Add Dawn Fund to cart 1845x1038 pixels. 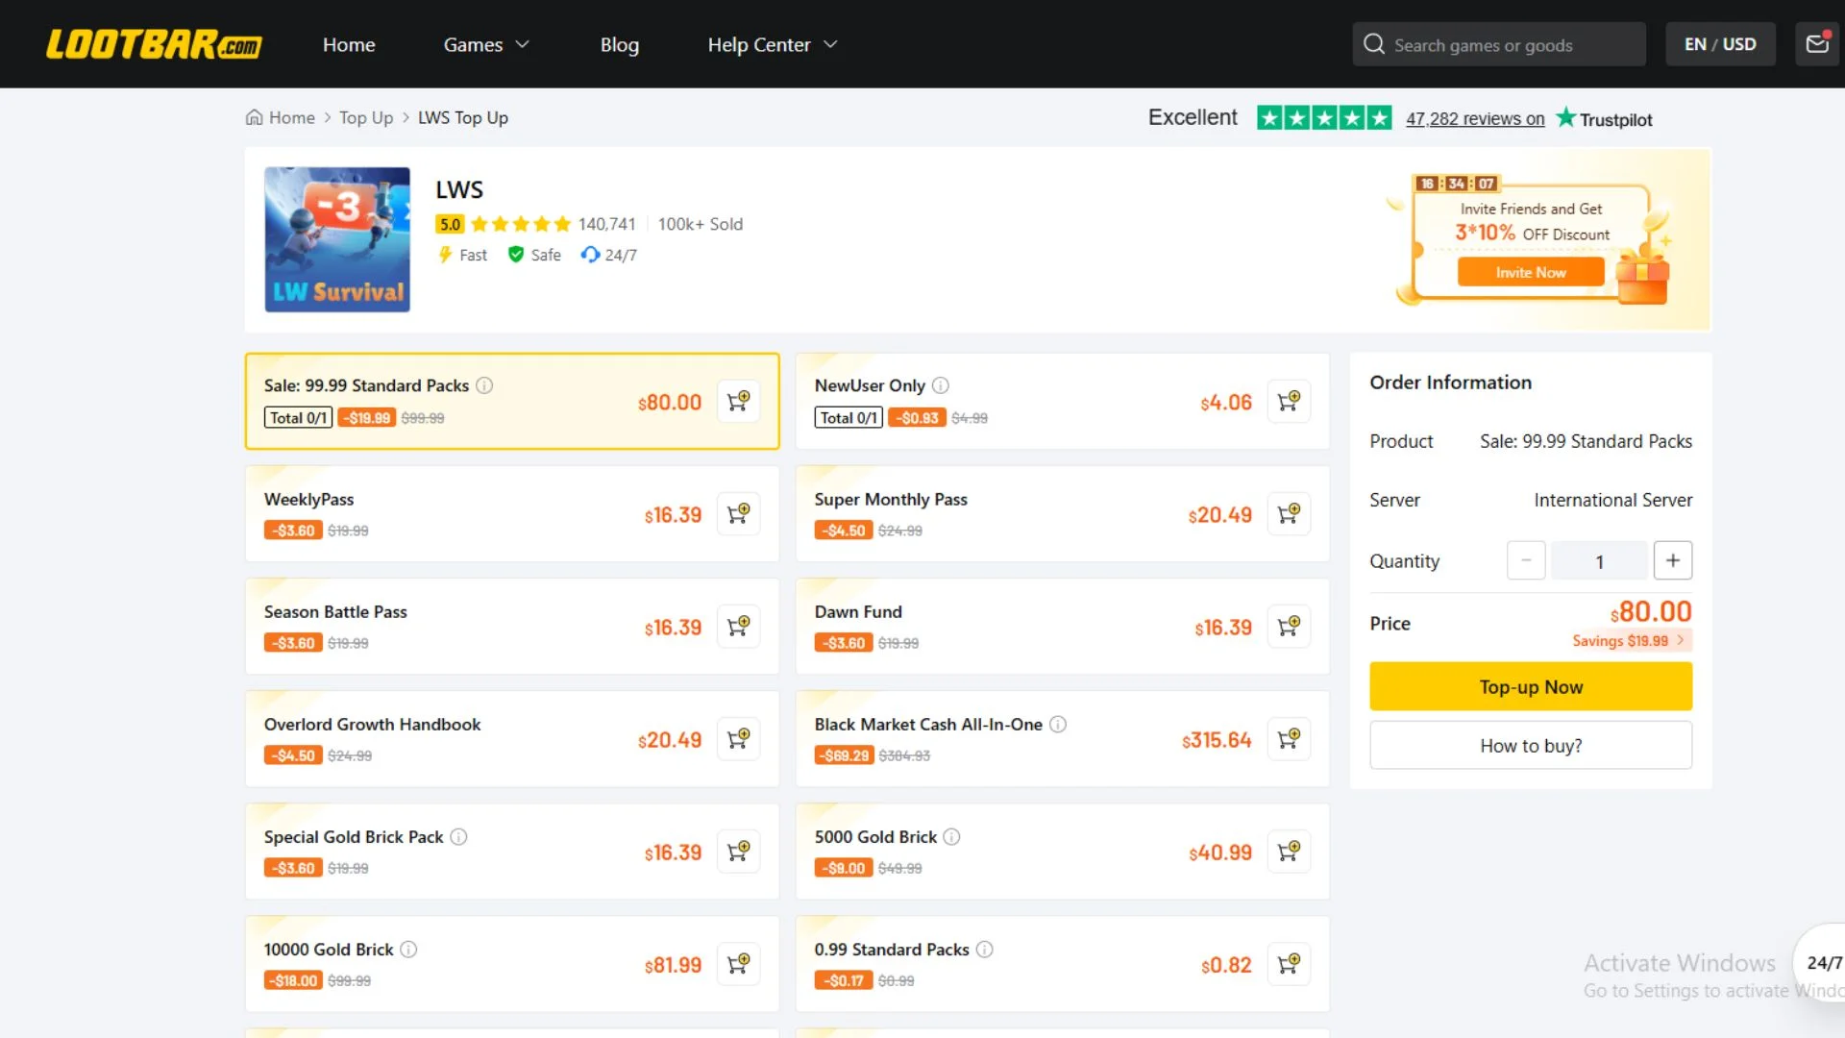(x=1289, y=627)
